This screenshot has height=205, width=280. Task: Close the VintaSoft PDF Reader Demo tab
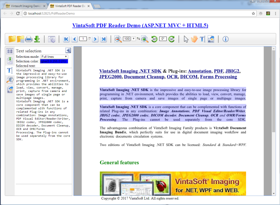click(89, 6)
